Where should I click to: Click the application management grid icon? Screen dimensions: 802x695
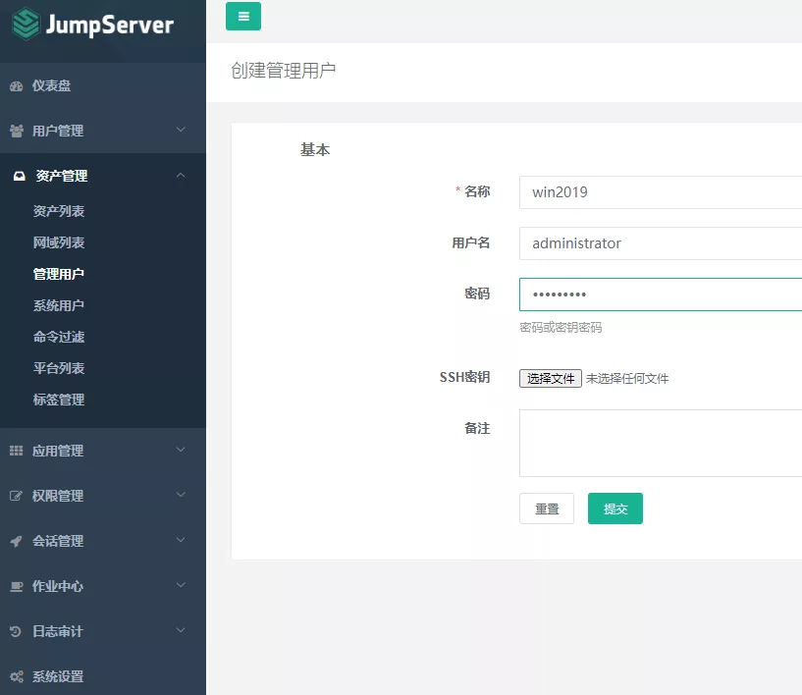[17, 451]
